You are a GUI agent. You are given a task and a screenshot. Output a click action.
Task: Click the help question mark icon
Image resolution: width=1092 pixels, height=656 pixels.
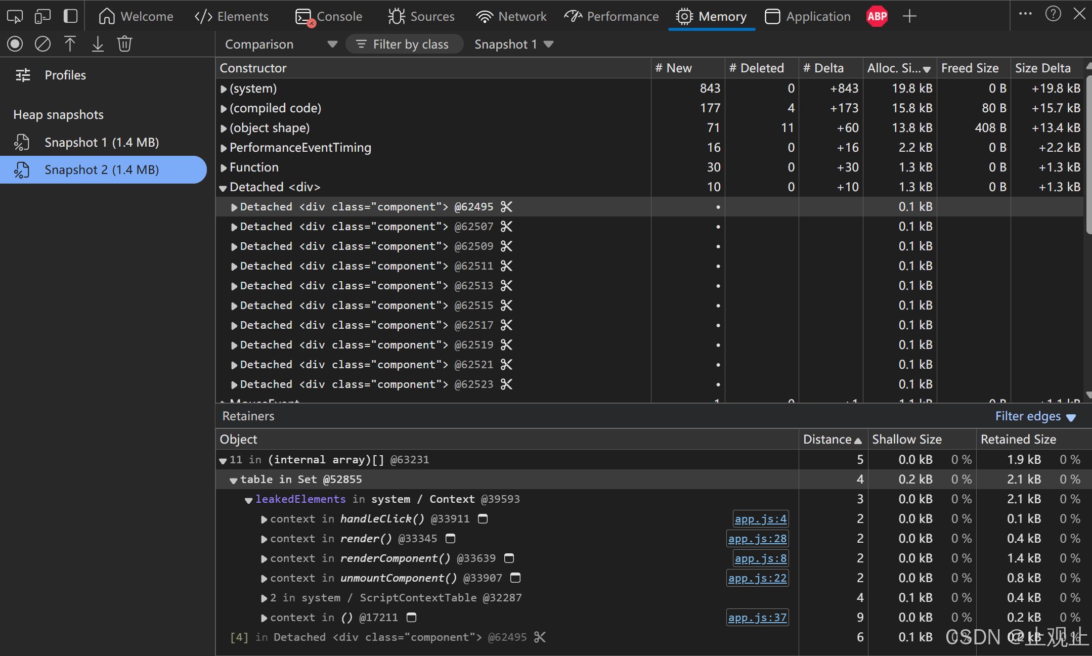point(1053,14)
